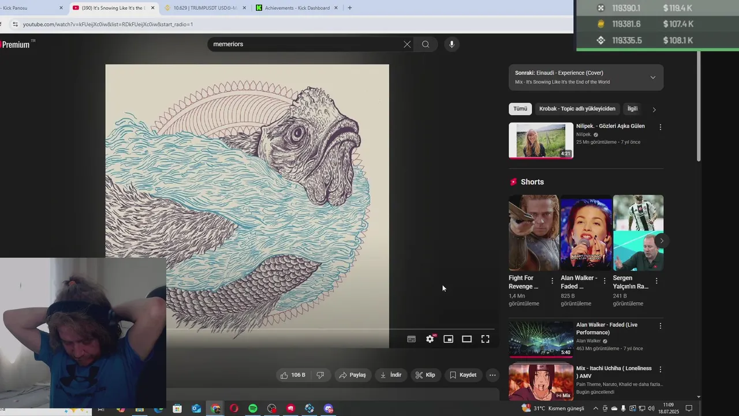This screenshot has height=416, width=739.
Task: Select Krobak - Topic adlı yükleyiciden chip
Action: tap(577, 109)
